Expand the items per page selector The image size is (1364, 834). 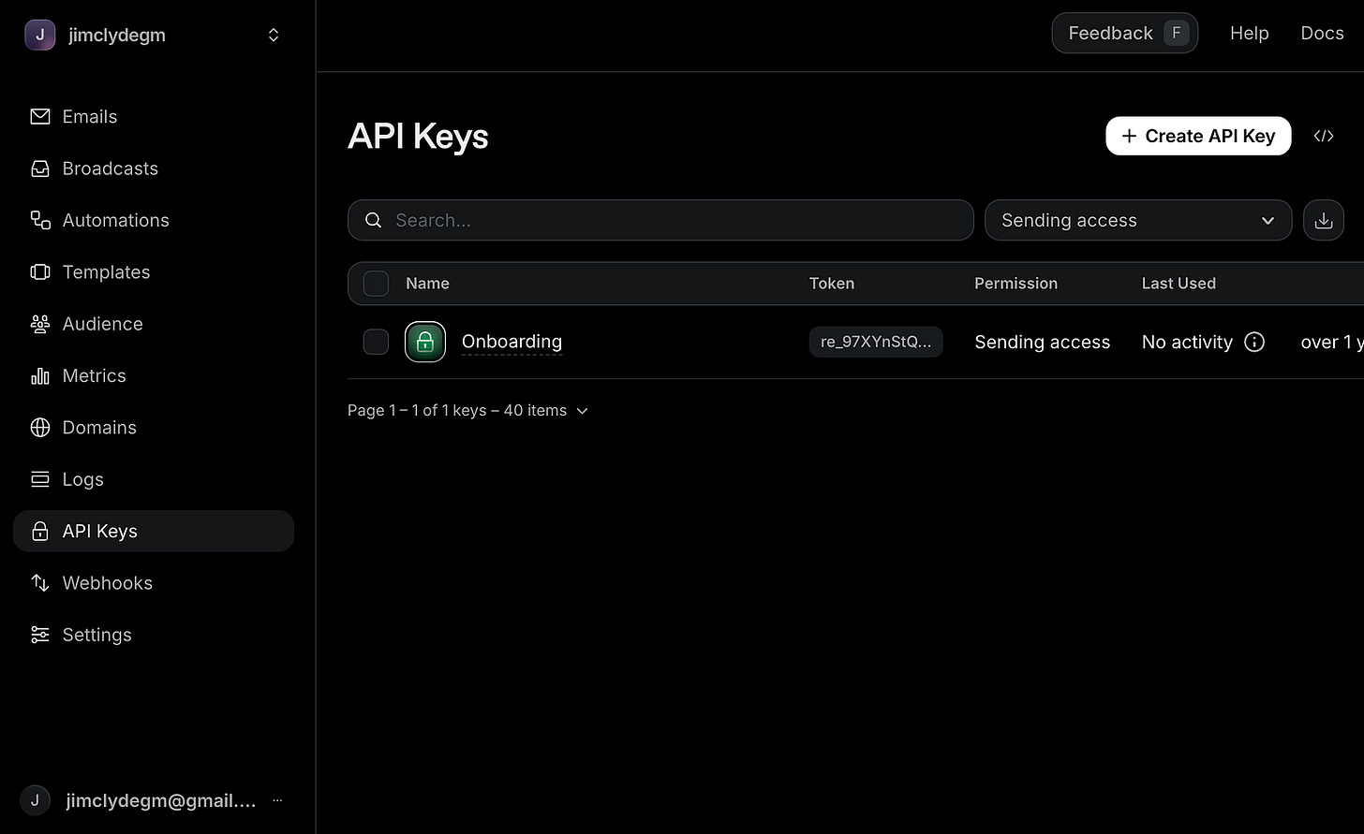tap(582, 410)
